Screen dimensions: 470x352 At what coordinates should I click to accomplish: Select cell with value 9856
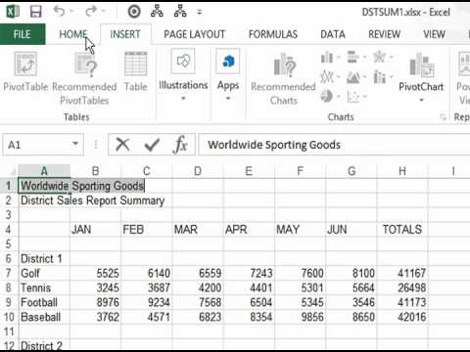(x=300, y=317)
